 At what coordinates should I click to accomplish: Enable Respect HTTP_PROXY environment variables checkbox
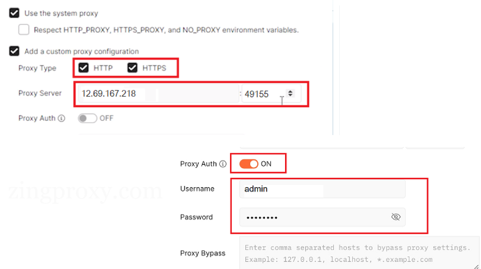[x=24, y=30]
